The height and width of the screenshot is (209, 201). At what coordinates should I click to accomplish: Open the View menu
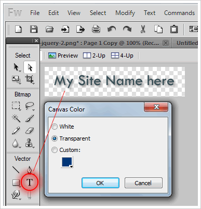[x=74, y=13]
